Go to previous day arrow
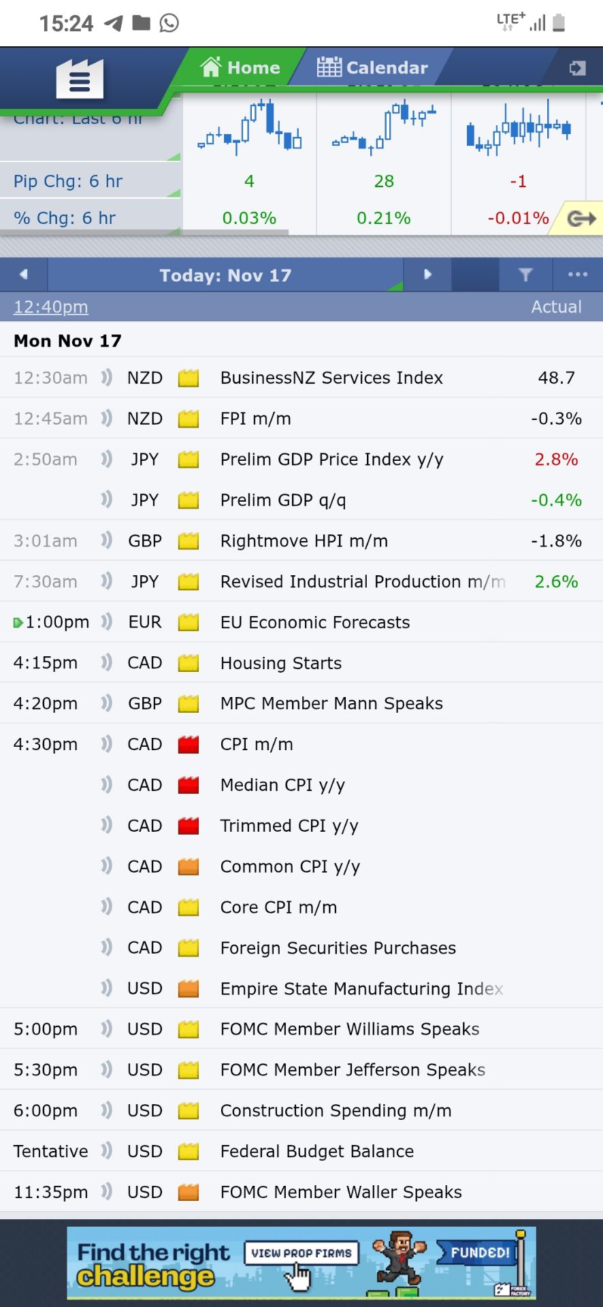603x1307 pixels. point(24,275)
